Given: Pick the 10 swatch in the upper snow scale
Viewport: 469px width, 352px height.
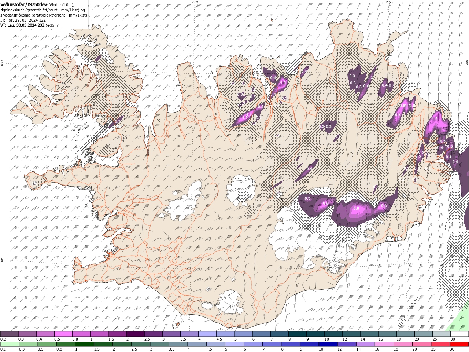Looking at the screenshot, I should point(334,334).
